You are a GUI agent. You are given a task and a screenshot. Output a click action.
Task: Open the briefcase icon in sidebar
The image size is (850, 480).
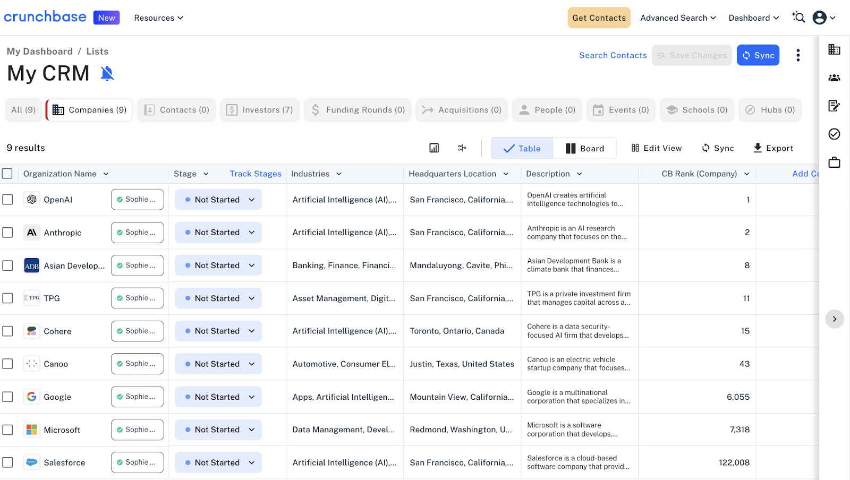pyautogui.click(x=834, y=162)
